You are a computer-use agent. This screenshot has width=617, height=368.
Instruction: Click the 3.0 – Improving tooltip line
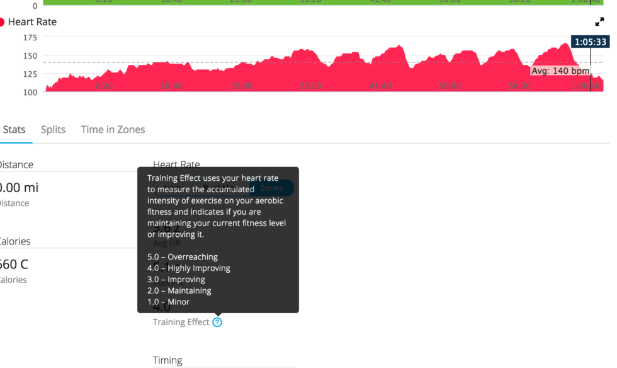(176, 279)
